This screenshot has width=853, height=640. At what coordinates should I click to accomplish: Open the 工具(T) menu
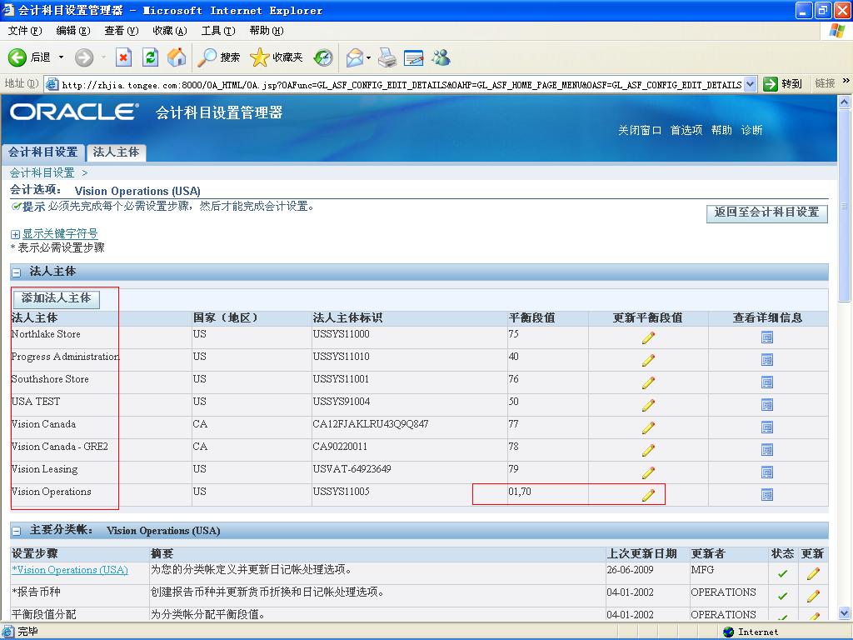218,31
